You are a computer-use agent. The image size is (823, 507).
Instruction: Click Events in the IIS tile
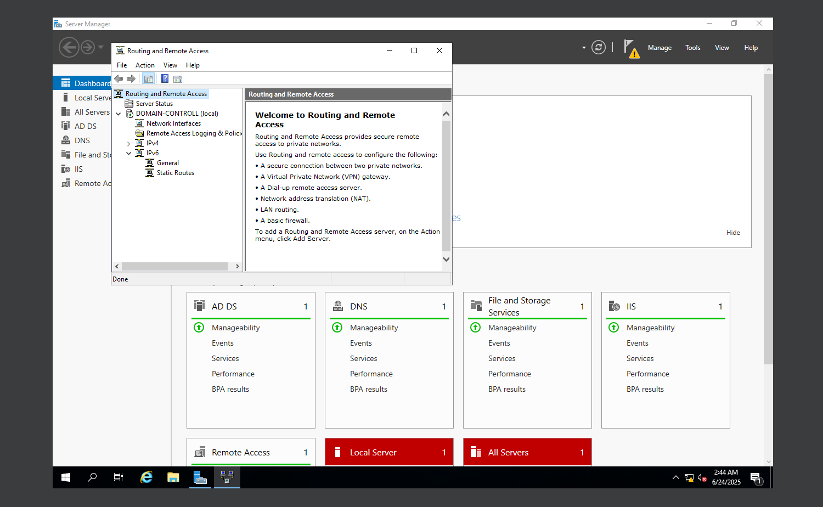[637, 343]
